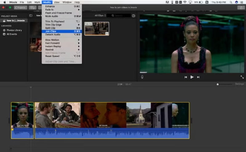The image size is (246, 152).
Task: Choose Split Clip from the menu
Action: pos(62,28)
